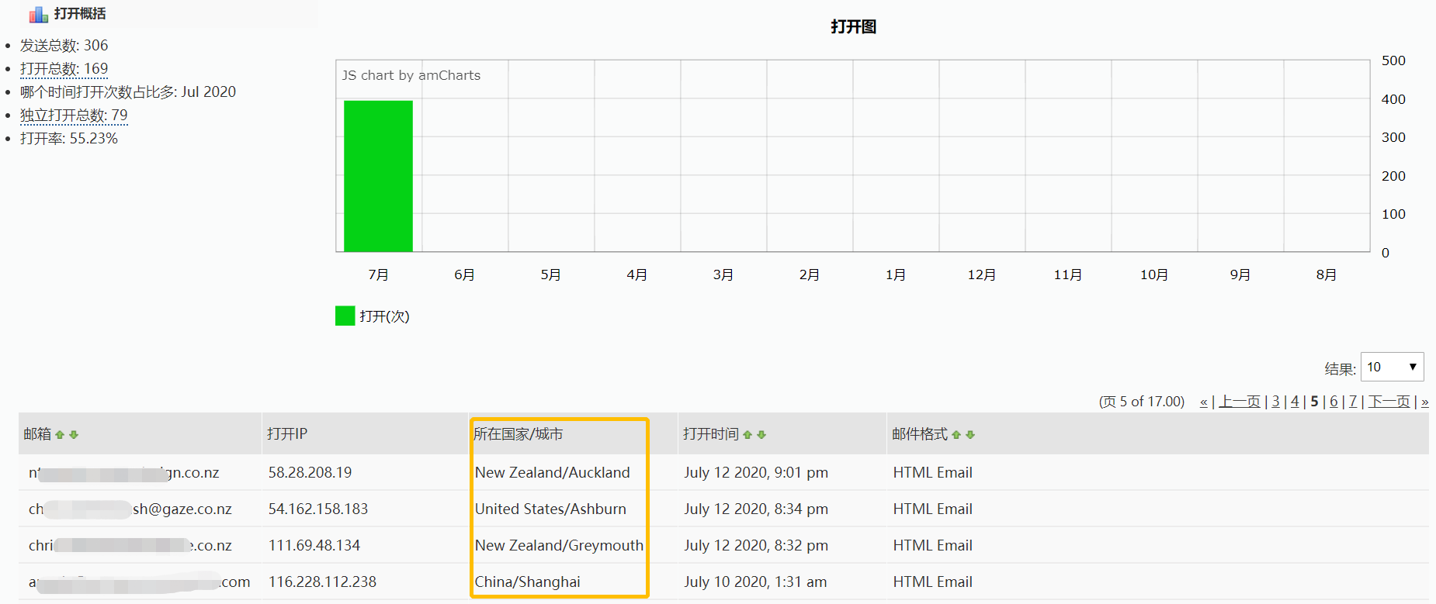1436x604 pixels.
Task: Click the Jul 2020 peak-time statistic line
Action: pos(128,92)
